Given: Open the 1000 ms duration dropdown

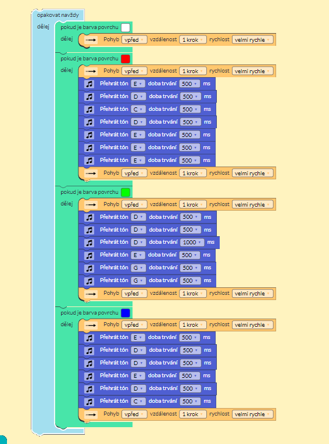Looking at the screenshot, I should [192, 243].
